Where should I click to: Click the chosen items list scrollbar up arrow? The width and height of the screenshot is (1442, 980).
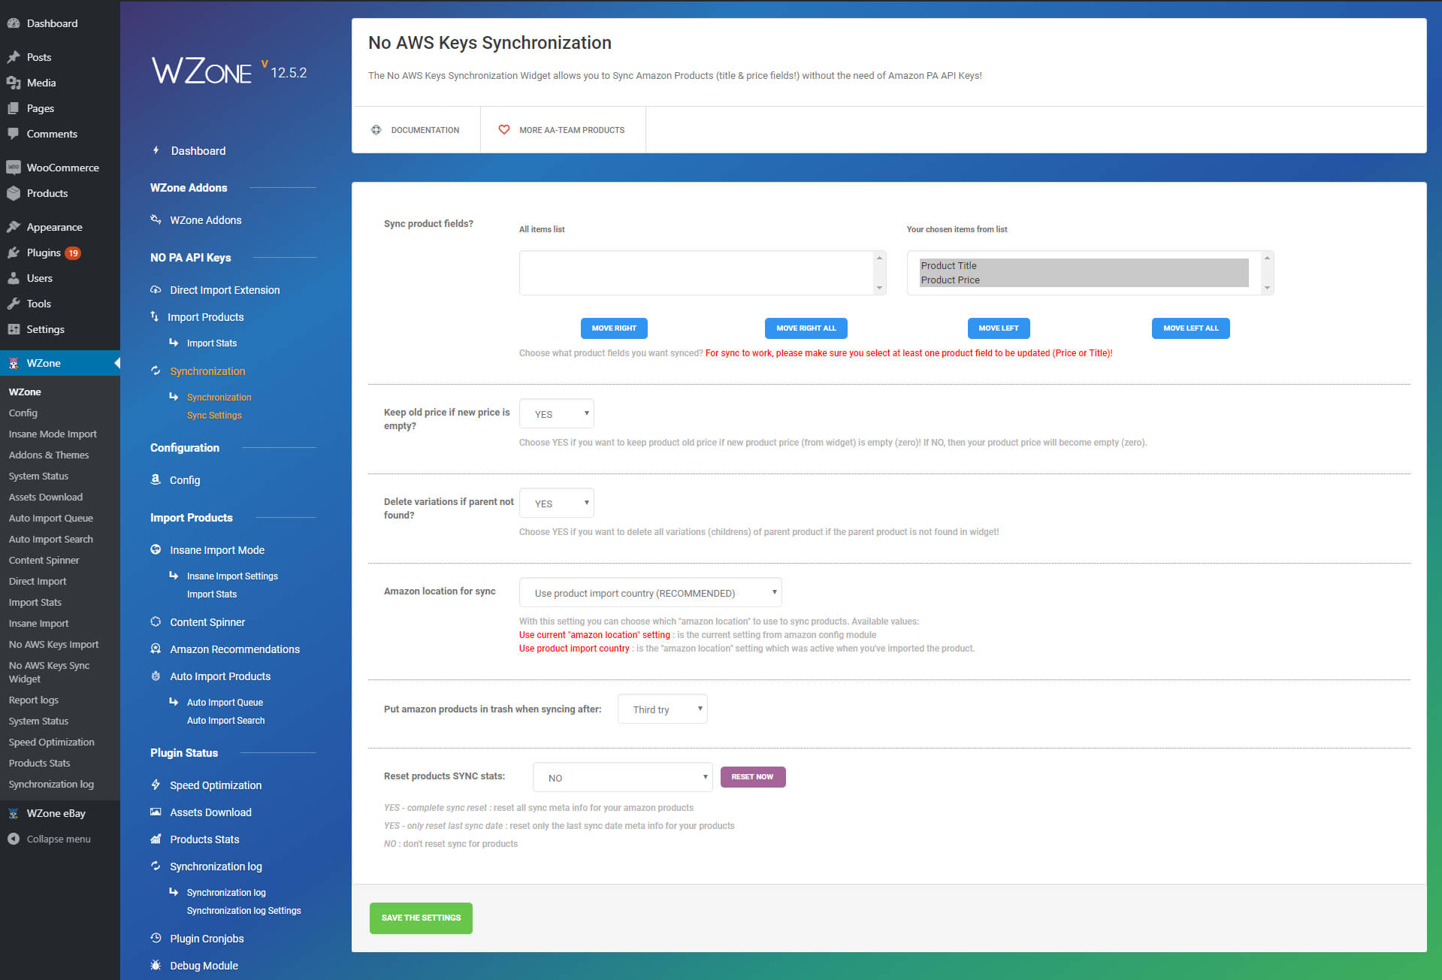pos(1267,258)
